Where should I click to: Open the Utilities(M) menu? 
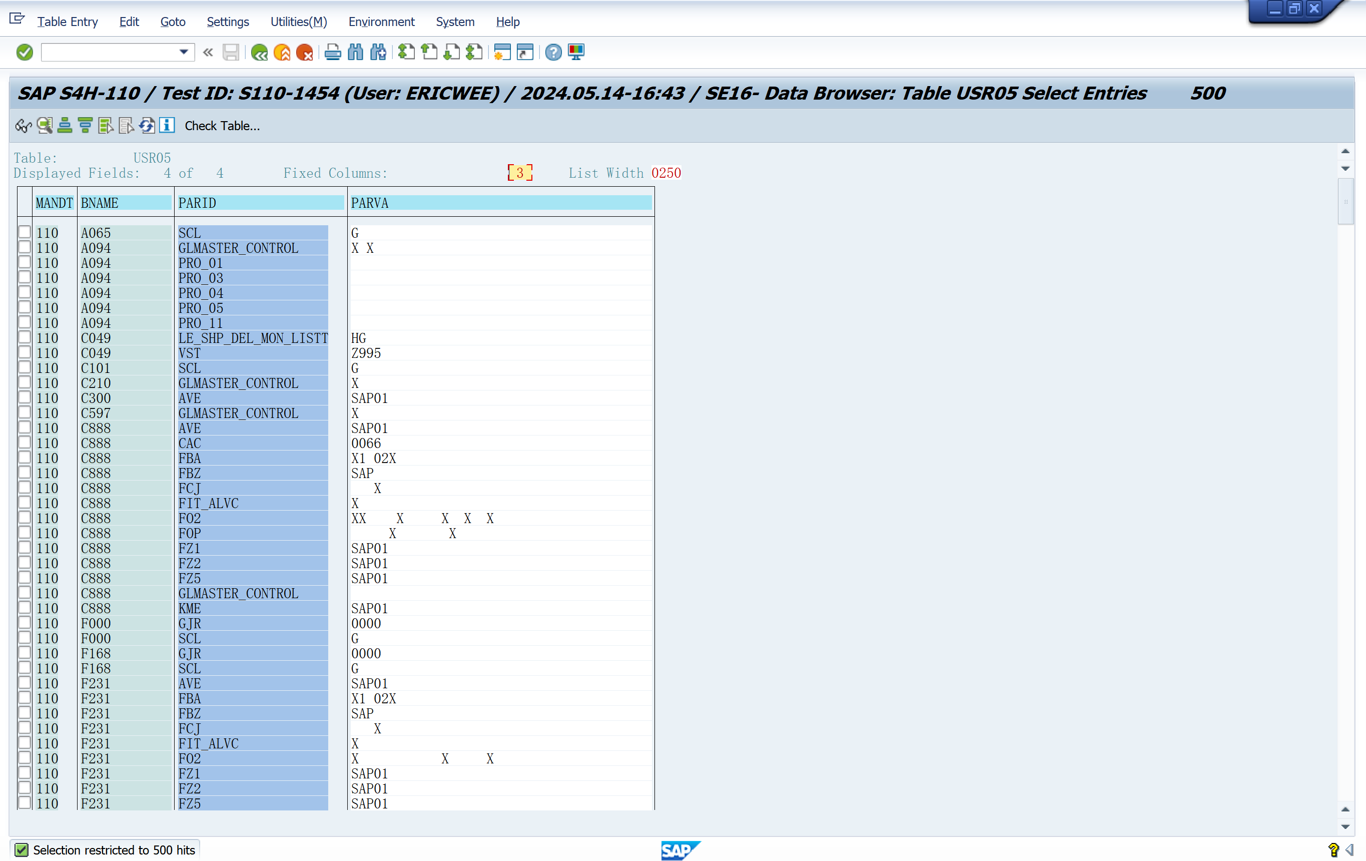tap(298, 22)
